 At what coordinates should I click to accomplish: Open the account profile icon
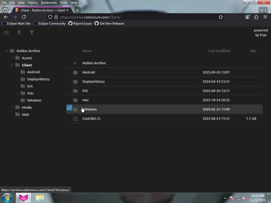click(247, 17)
